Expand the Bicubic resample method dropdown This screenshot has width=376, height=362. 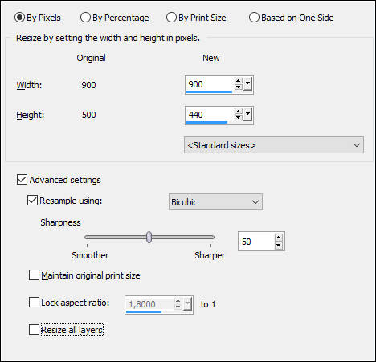tap(215, 202)
